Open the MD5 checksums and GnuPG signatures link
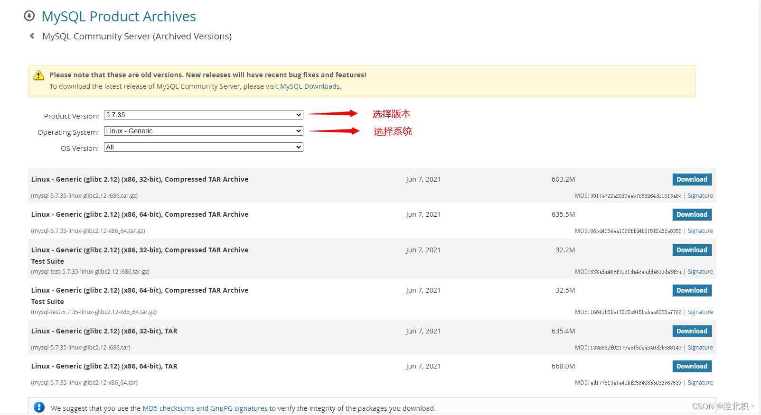This screenshot has width=761, height=415. 205,408
